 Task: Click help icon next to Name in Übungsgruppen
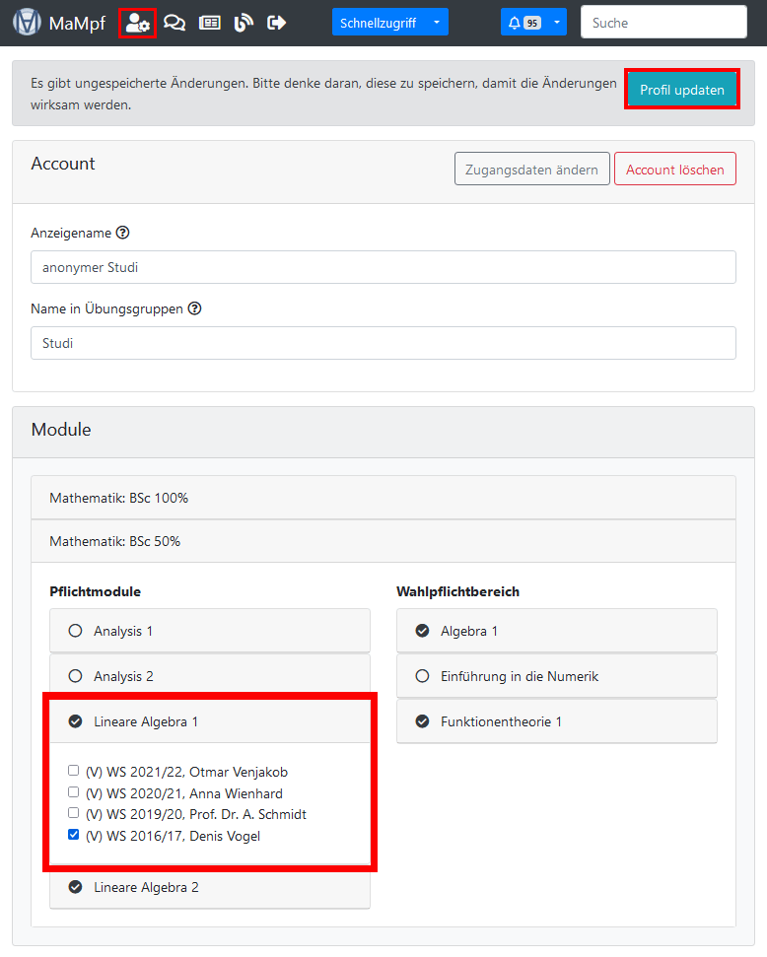click(195, 308)
